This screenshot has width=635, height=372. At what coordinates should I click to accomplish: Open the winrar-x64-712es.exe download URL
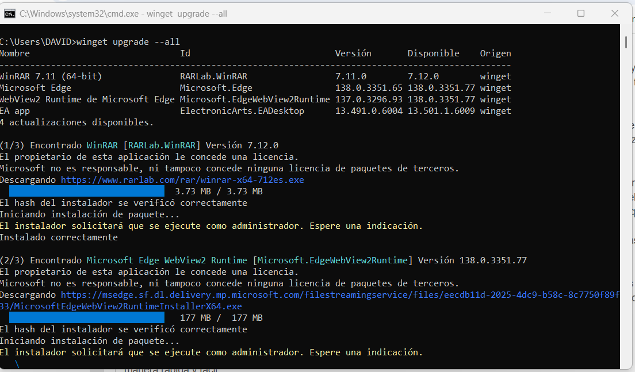point(182,180)
